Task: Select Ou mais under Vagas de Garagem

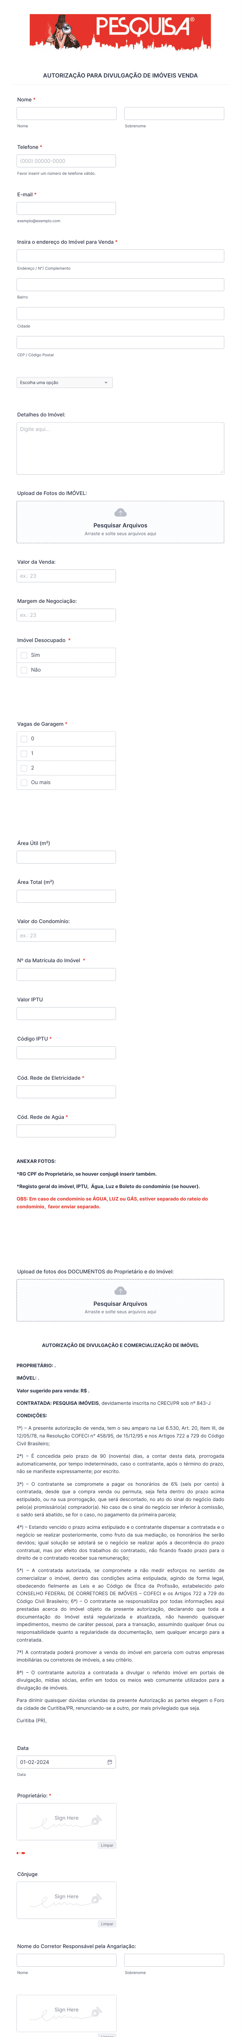Action: (24, 782)
